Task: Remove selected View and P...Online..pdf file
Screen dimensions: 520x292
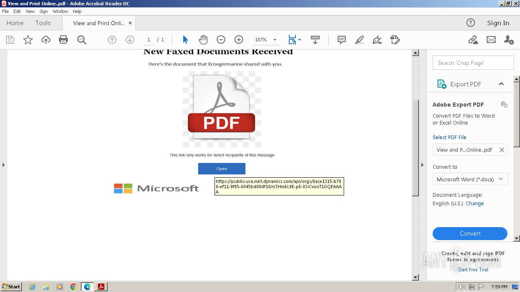Action: tap(502, 150)
